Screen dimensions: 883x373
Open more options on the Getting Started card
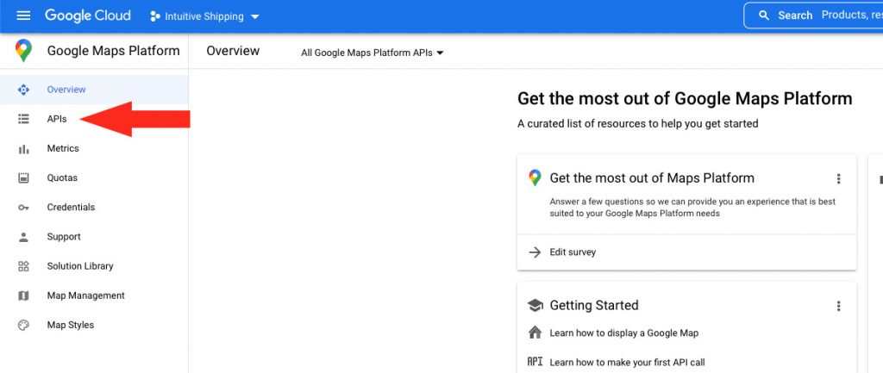838,306
